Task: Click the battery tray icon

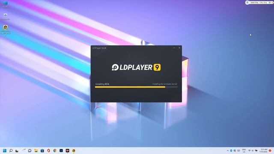Action: (256, 151)
